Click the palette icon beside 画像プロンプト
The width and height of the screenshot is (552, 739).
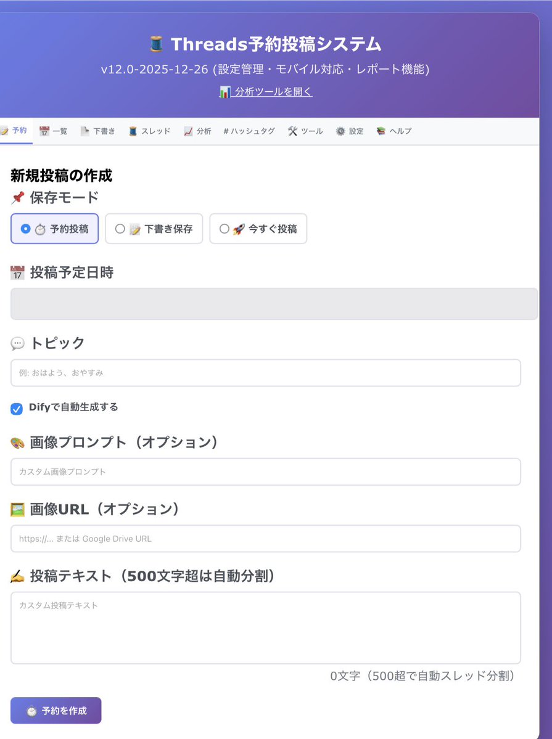(x=17, y=443)
